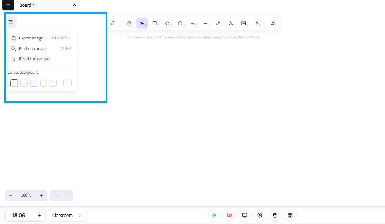Choose Export image from the menu
Viewport: 385px width, 224px height.
point(32,38)
